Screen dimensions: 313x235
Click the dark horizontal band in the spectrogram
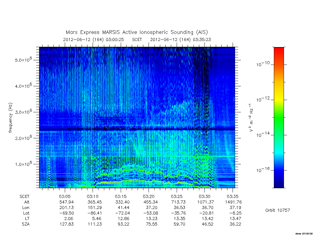[x=137, y=130]
